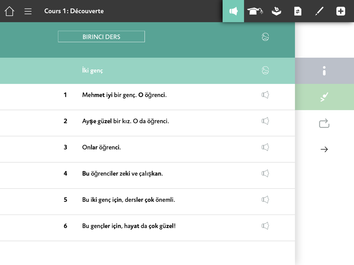This screenshot has width=354, height=265.
Task: Click the plus add button
Action: click(x=341, y=11)
